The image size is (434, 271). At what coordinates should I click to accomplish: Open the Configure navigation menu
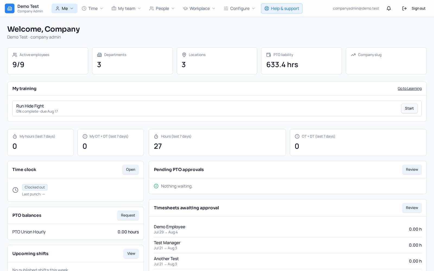coord(239,8)
